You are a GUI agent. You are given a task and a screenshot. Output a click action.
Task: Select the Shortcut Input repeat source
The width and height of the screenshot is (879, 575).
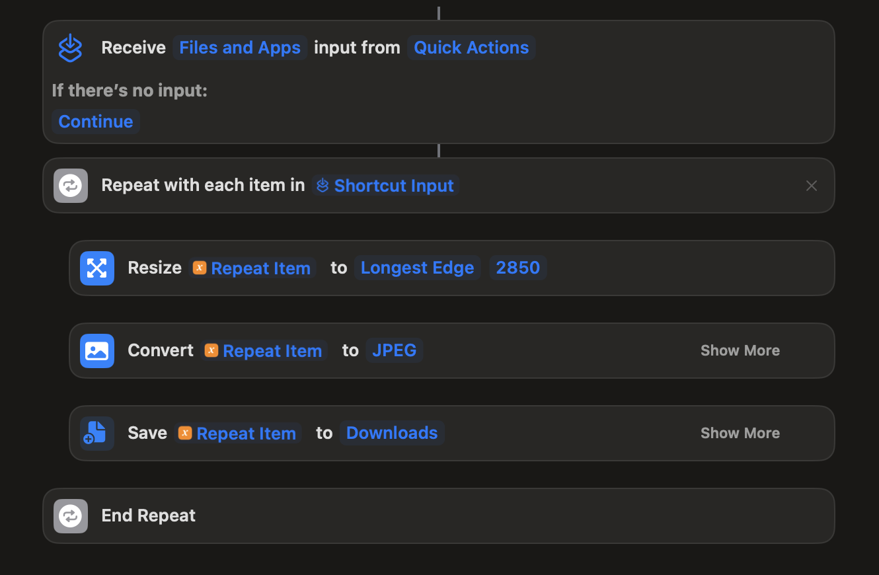click(385, 186)
